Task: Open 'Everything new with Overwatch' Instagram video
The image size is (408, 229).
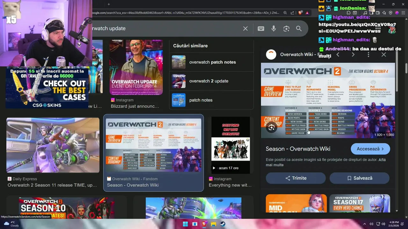Action: 230,145
